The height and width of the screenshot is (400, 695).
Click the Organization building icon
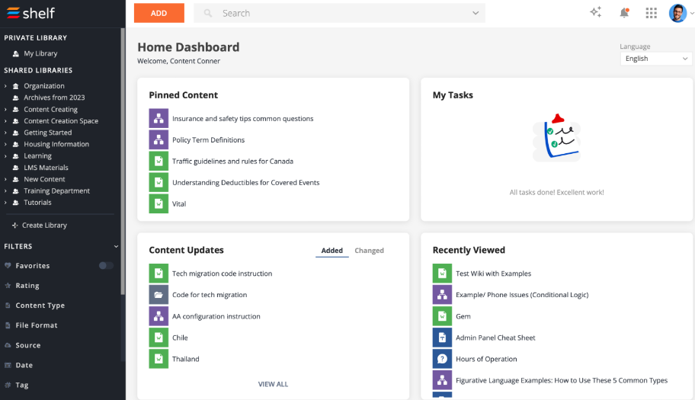tap(16, 86)
